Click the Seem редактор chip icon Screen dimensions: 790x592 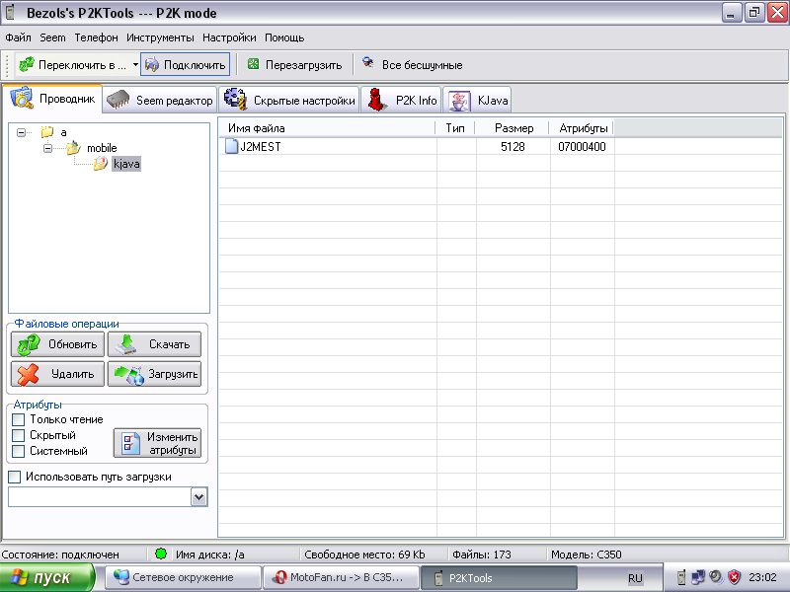[x=118, y=100]
